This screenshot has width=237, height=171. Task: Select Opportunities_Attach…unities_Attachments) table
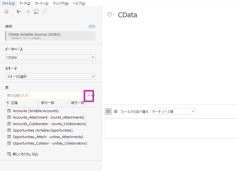(48, 137)
